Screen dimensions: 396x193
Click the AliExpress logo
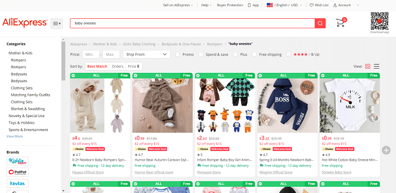click(x=24, y=23)
